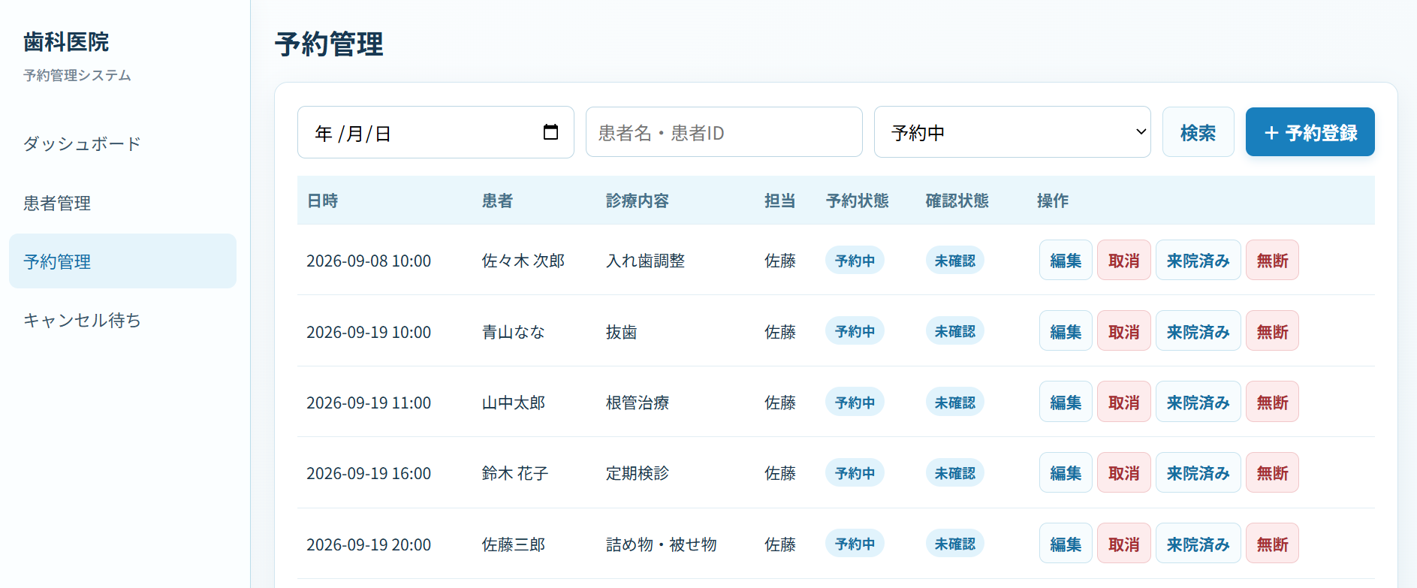Click treatment 根管治療 in the table
The image size is (1417, 588).
pyautogui.click(x=637, y=403)
